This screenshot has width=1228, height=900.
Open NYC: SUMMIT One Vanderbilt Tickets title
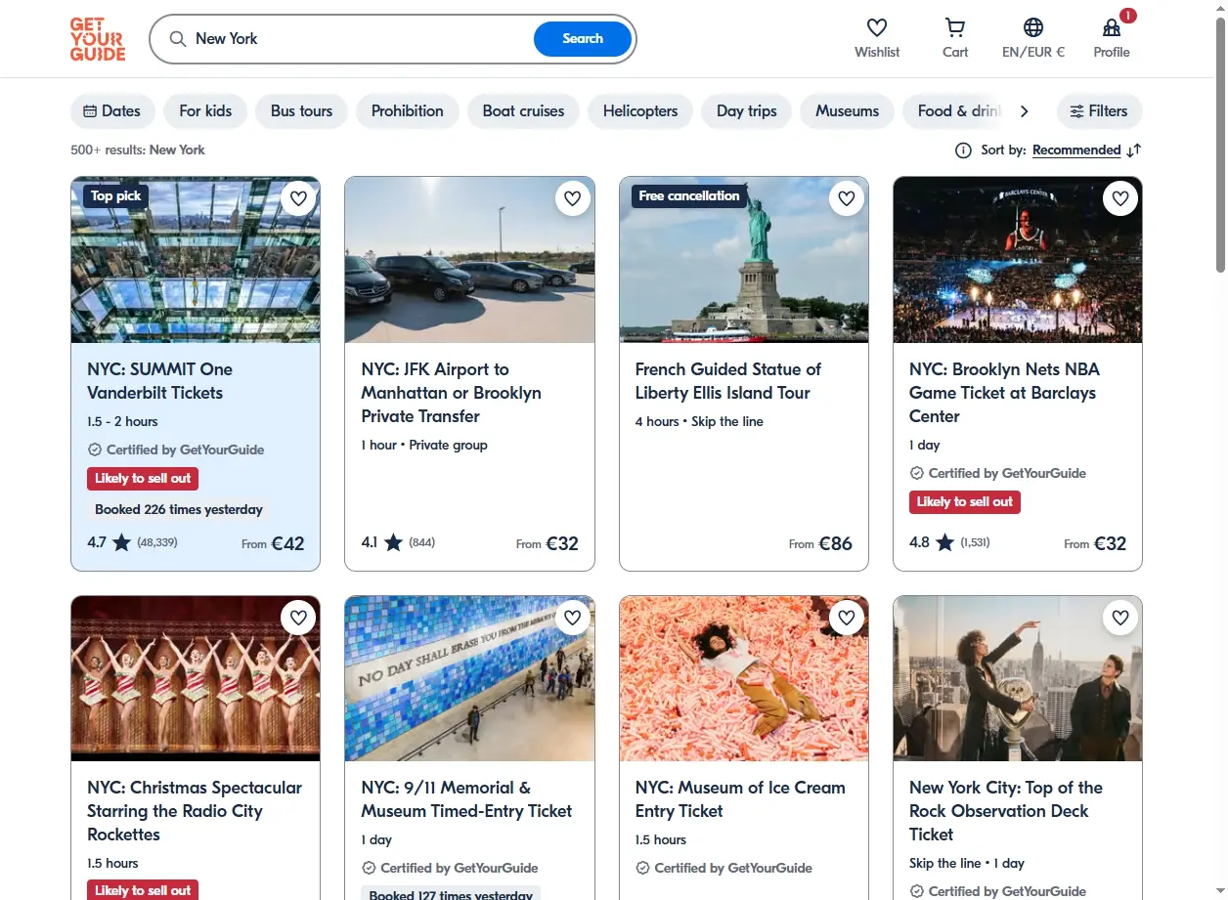[159, 381]
